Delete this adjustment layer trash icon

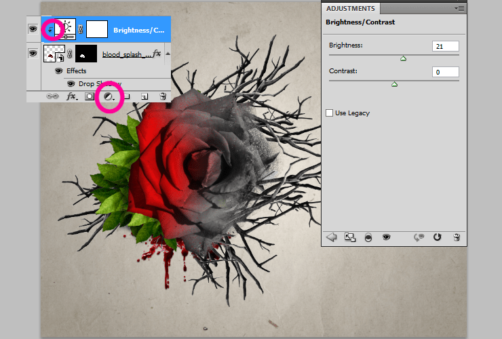[457, 237]
